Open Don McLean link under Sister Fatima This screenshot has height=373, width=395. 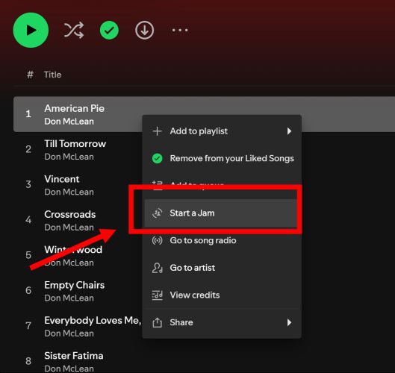coord(69,369)
